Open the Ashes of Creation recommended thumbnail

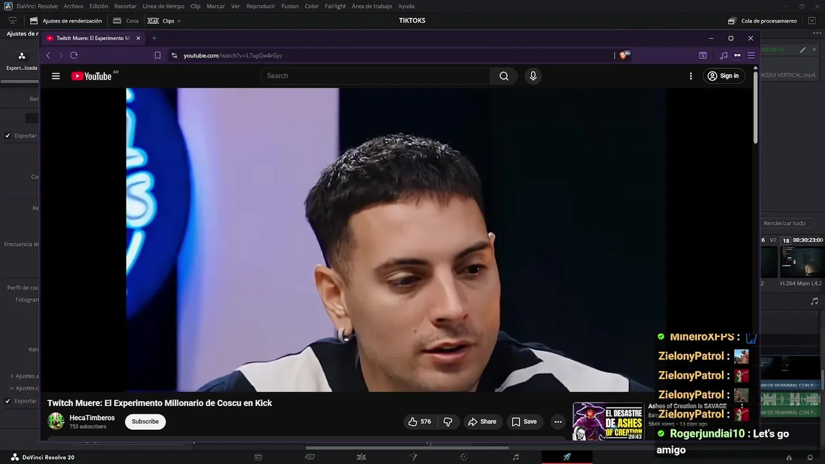coord(608,421)
